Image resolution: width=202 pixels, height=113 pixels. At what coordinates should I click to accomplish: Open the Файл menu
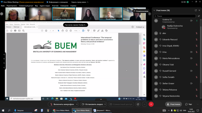(3, 6)
